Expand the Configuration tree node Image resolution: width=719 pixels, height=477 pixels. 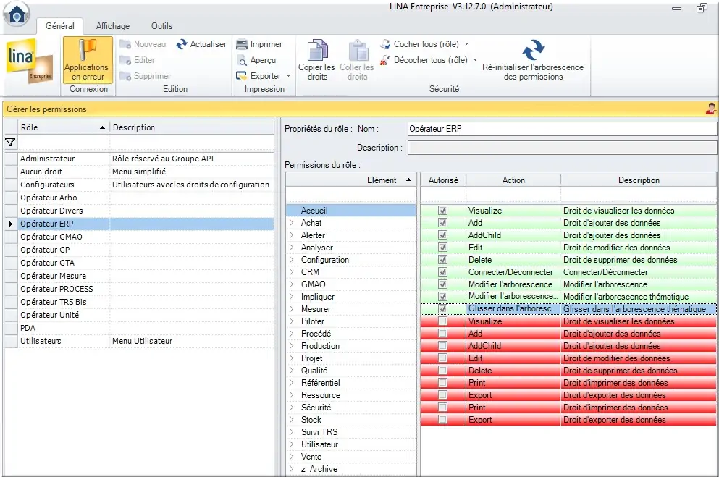point(291,260)
